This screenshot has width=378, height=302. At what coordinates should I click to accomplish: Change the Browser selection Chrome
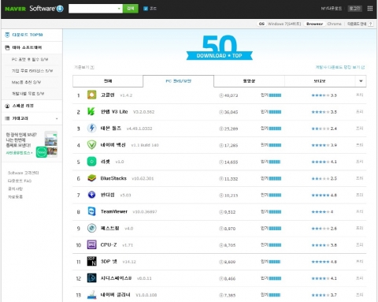tap(334, 24)
